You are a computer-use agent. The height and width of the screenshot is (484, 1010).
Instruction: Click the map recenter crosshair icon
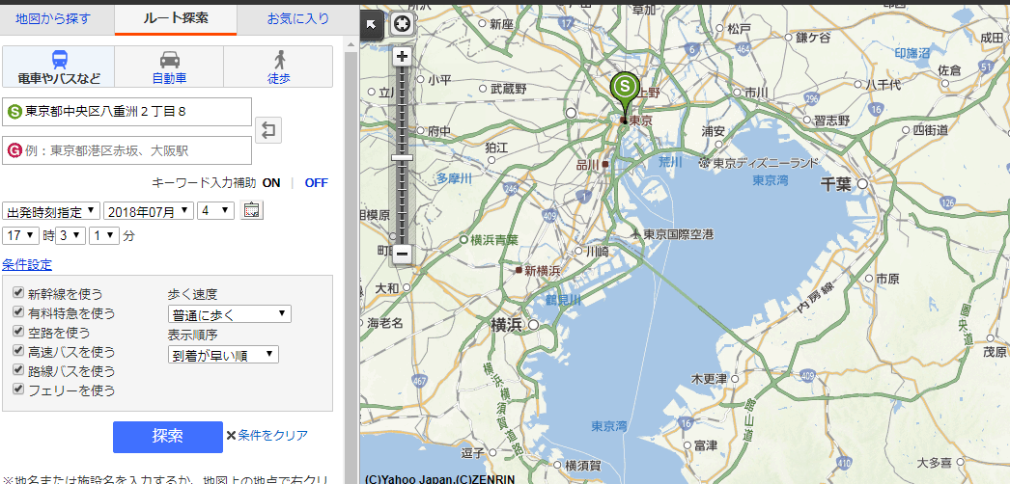pos(402,24)
